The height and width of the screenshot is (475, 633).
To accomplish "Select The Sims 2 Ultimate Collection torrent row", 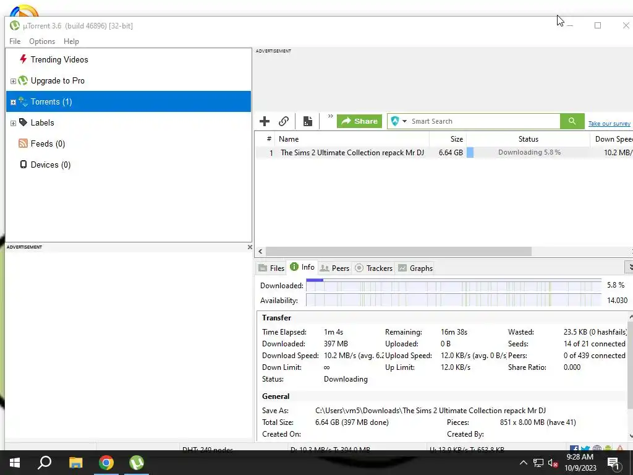I will point(444,153).
